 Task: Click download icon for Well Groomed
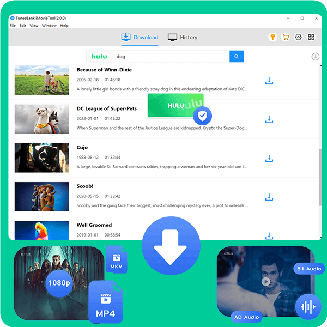[x=269, y=236]
